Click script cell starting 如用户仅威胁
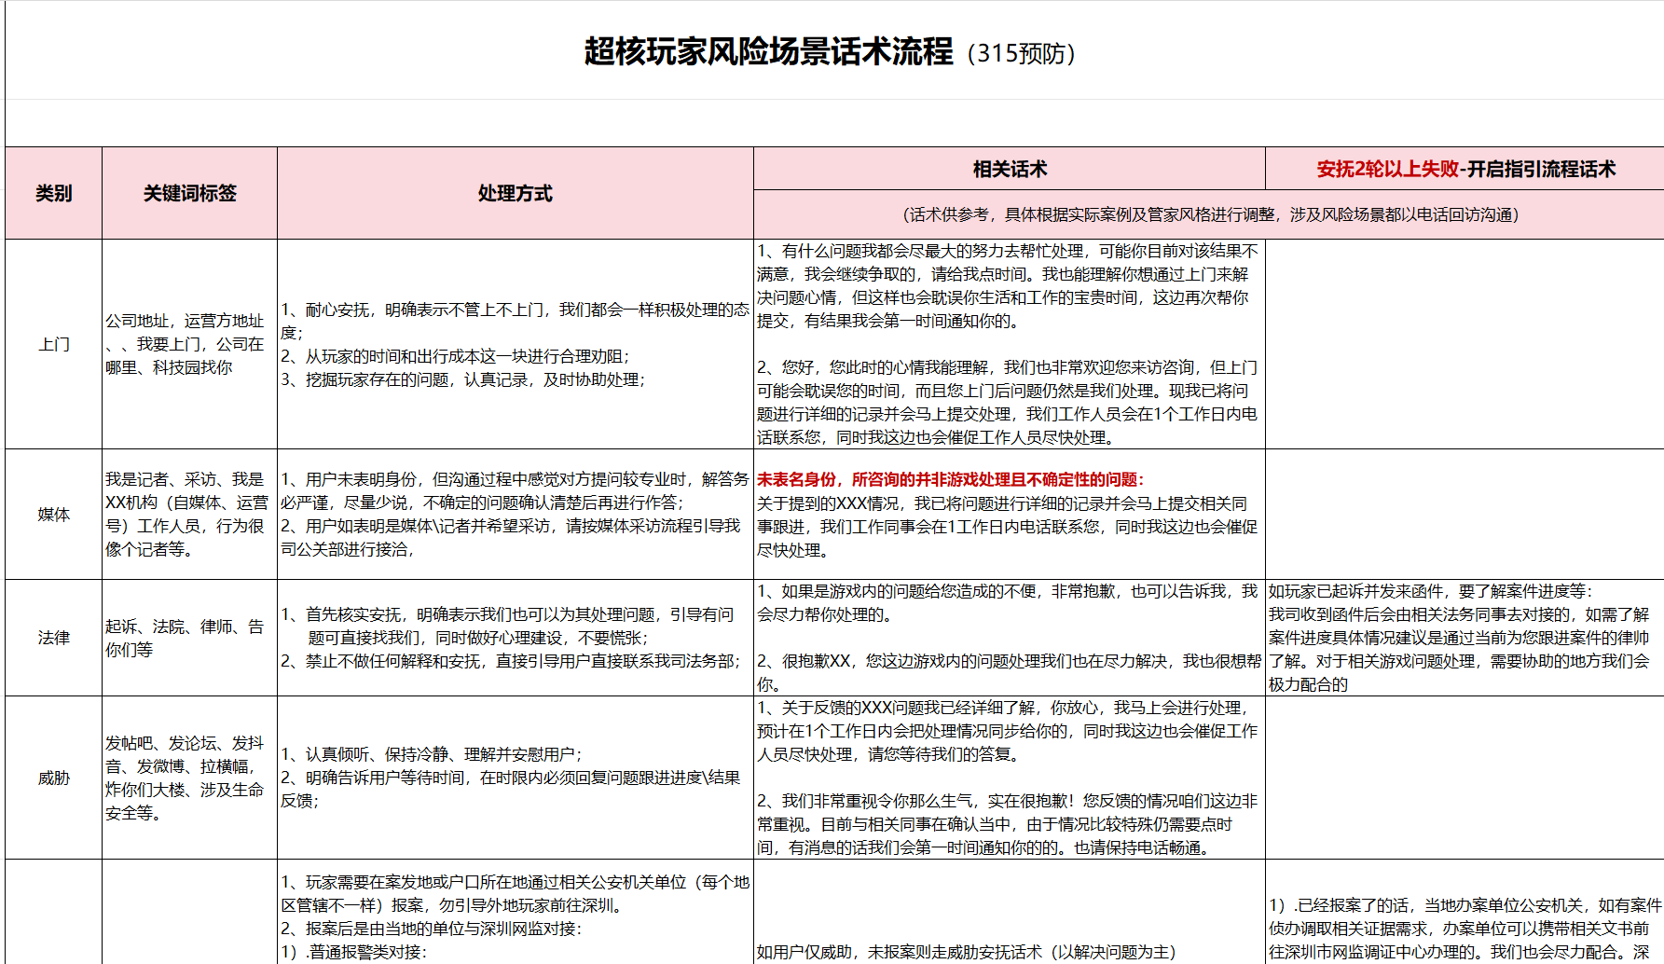Viewport: 1664px width, 964px height. 1010,912
